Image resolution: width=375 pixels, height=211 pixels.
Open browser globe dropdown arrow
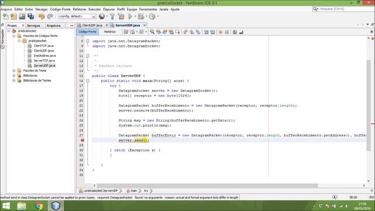click(x=107, y=16)
